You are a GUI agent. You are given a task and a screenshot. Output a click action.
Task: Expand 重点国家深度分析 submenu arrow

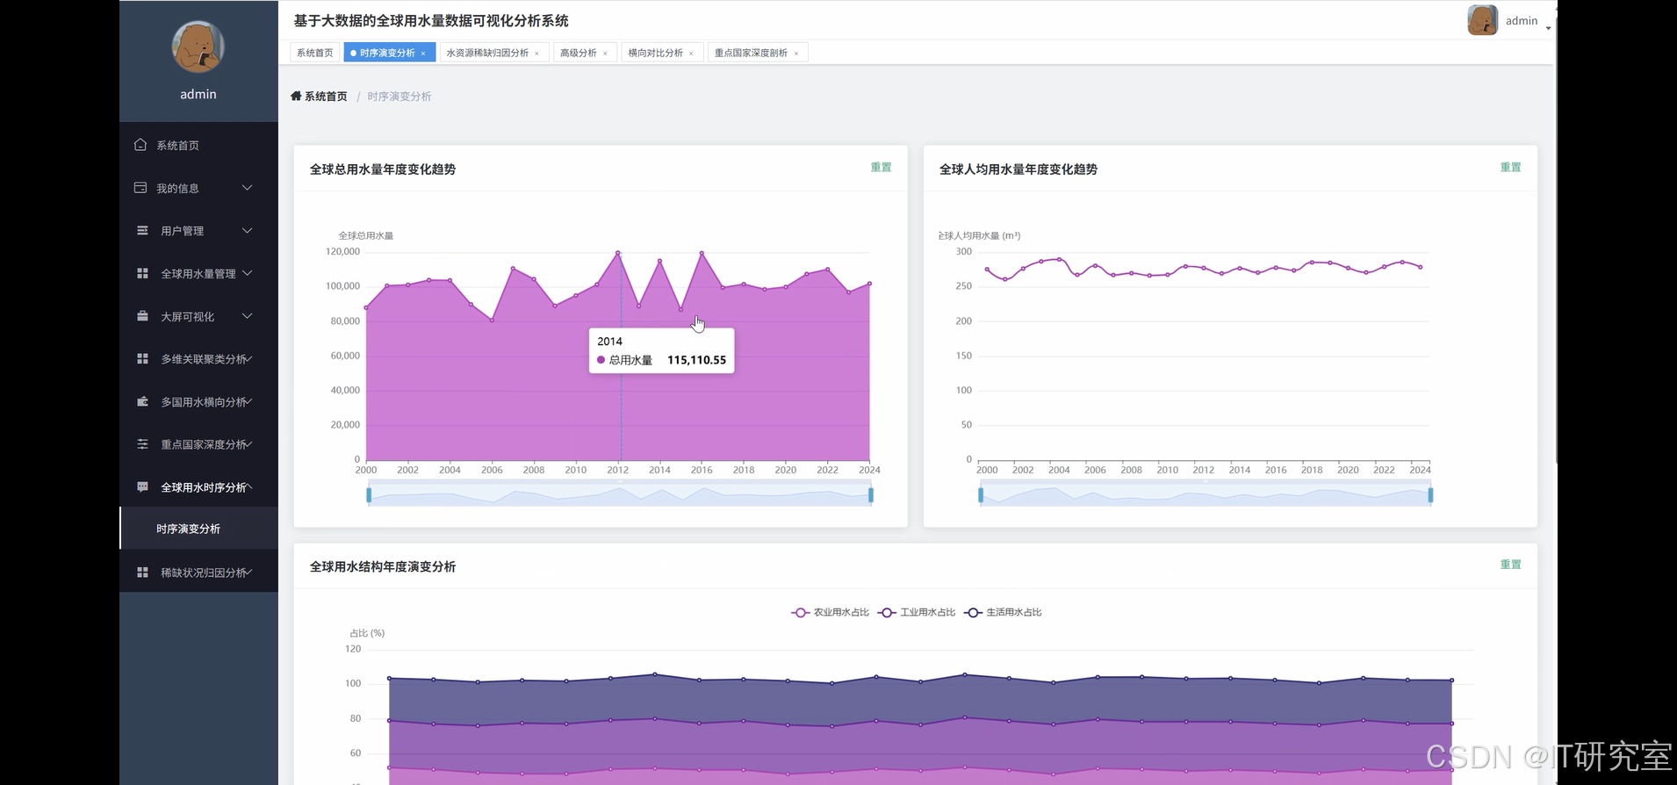tap(249, 444)
